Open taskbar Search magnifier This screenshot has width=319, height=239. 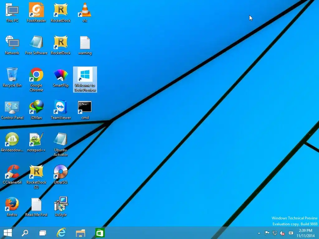[x=25, y=233]
